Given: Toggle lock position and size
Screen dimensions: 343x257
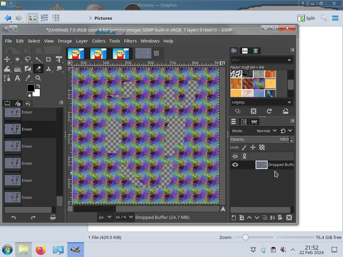Looking at the screenshot, I should [x=253, y=147].
